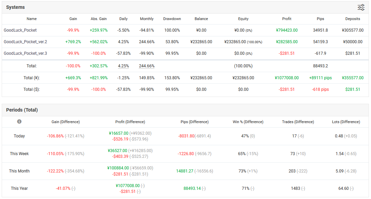Open GoodLuck_Pocket system link
The height and width of the screenshot is (199, 371).
pos(20,30)
